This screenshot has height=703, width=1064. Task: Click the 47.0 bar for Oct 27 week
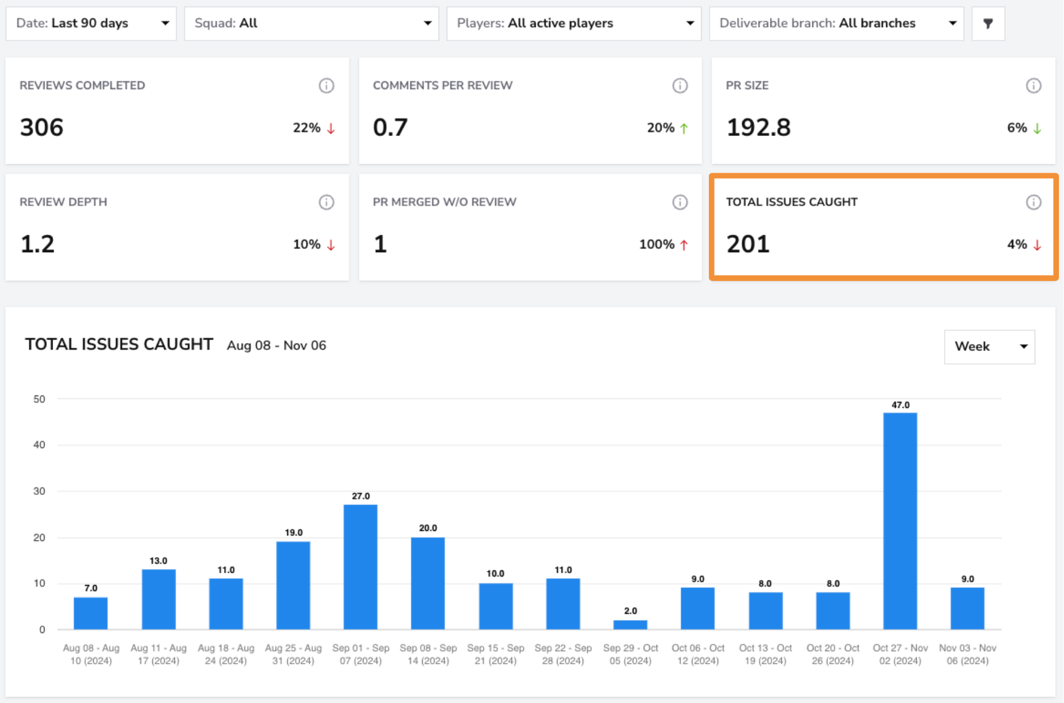[x=900, y=521]
